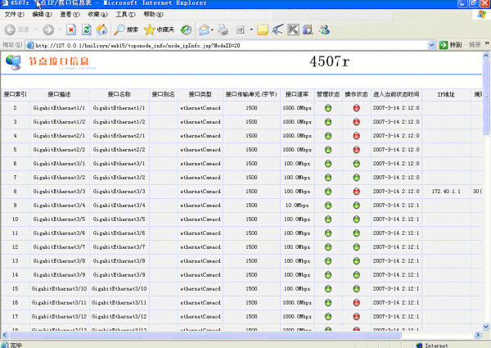Open the Back button history dropdown arrow

(35, 29)
